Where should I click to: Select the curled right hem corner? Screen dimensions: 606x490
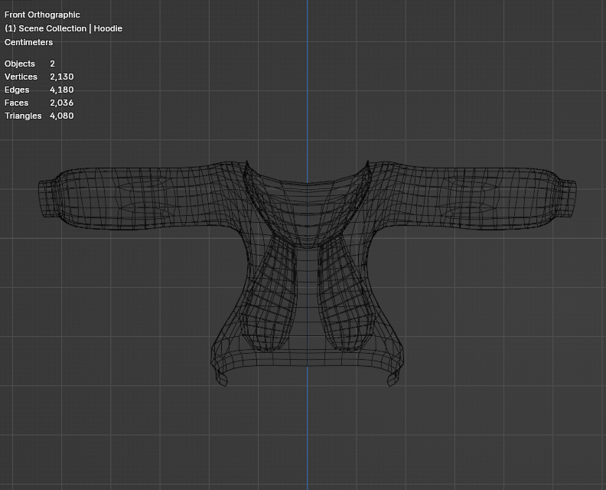[x=393, y=377]
